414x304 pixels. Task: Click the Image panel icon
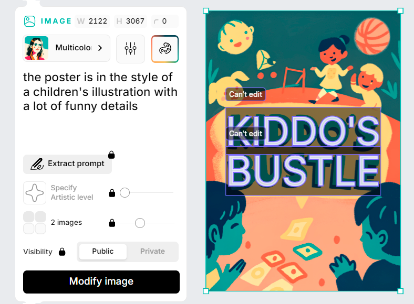pyautogui.click(x=29, y=21)
